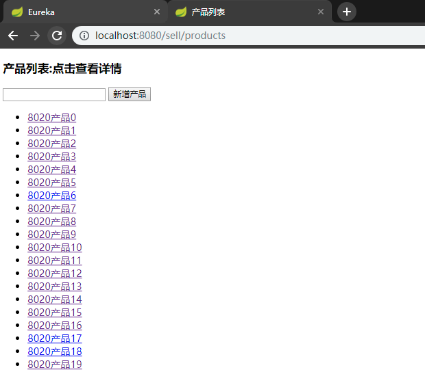This screenshot has width=425, height=383.
Task: Close the Eureka tab
Action: [x=157, y=12]
